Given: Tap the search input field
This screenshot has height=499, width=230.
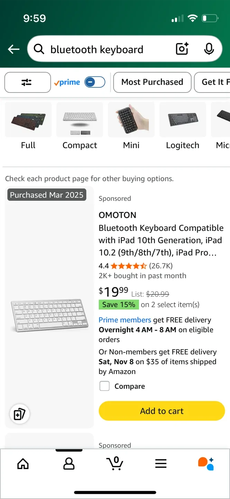Looking at the screenshot, I should coord(104,49).
